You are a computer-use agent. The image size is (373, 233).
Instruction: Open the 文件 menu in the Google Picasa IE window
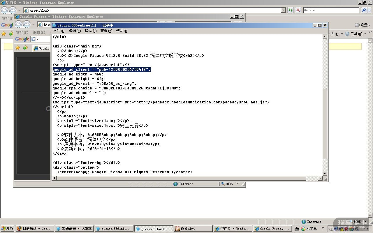pos(22,33)
